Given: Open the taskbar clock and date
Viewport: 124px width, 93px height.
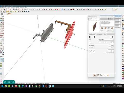Looking at the screenshot, I should point(119,86).
